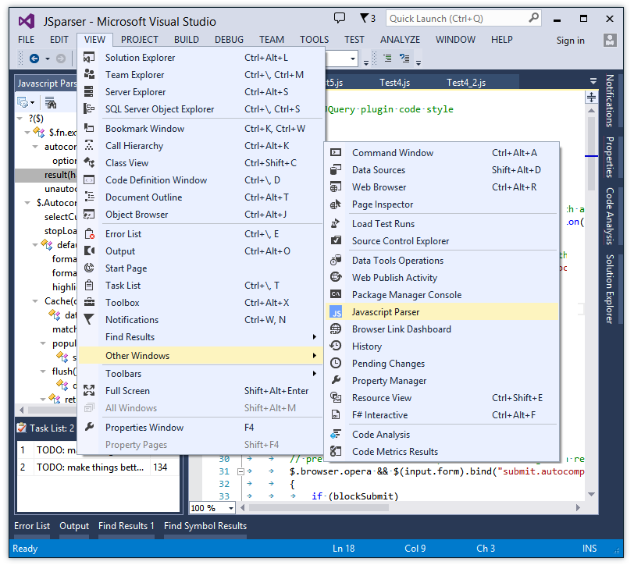634x565 pixels.
Task: Open the Properties side panel tab
Action: point(609,157)
